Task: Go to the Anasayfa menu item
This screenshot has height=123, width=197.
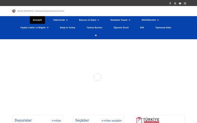Action: tap(37, 20)
